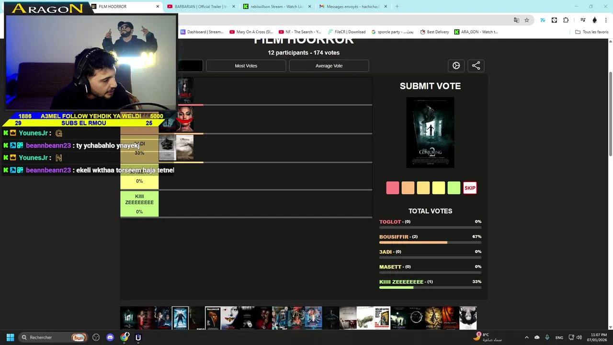Image resolution: width=613 pixels, height=345 pixels.
Task: Close the BARBARIAN trailer tab
Action: click(234, 7)
